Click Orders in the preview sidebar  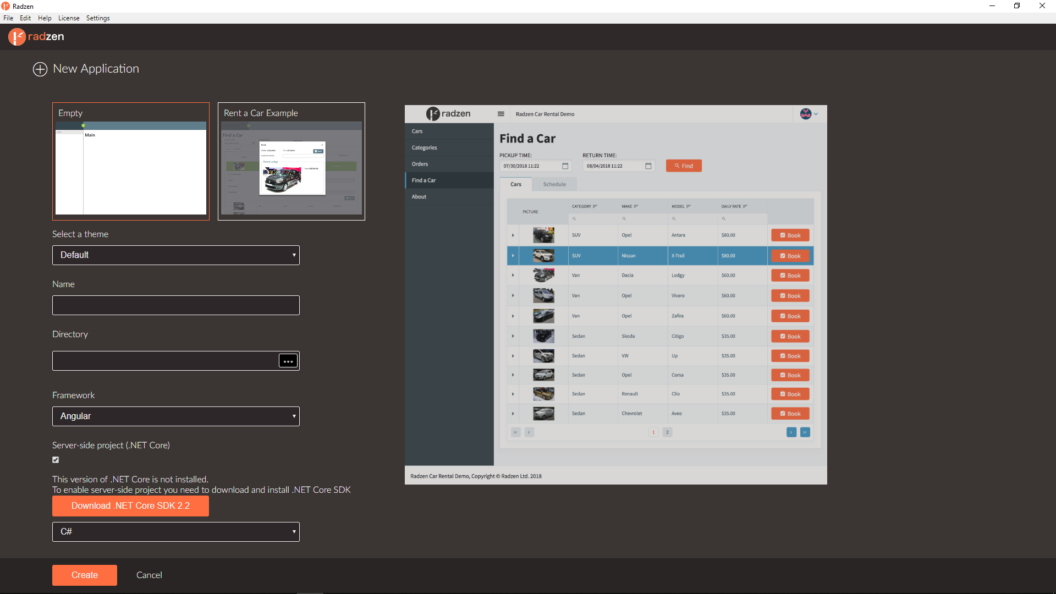coord(449,164)
